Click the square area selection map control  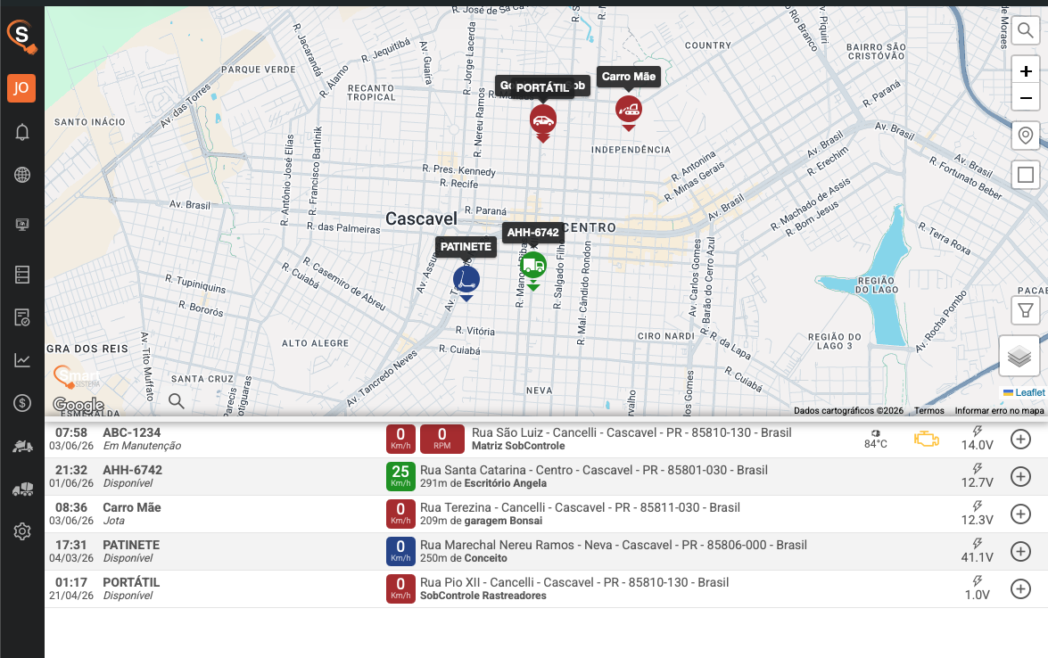pos(1026,175)
